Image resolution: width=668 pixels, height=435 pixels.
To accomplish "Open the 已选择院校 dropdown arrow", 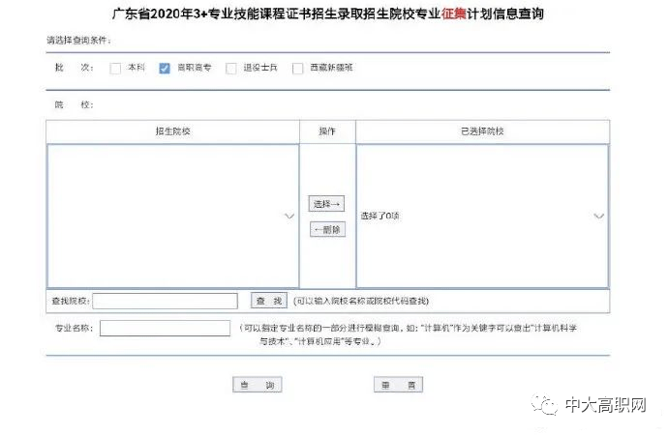I will [x=598, y=216].
